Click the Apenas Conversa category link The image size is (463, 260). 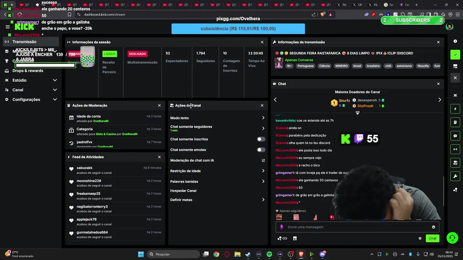pyautogui.click(x=299, y=60)
